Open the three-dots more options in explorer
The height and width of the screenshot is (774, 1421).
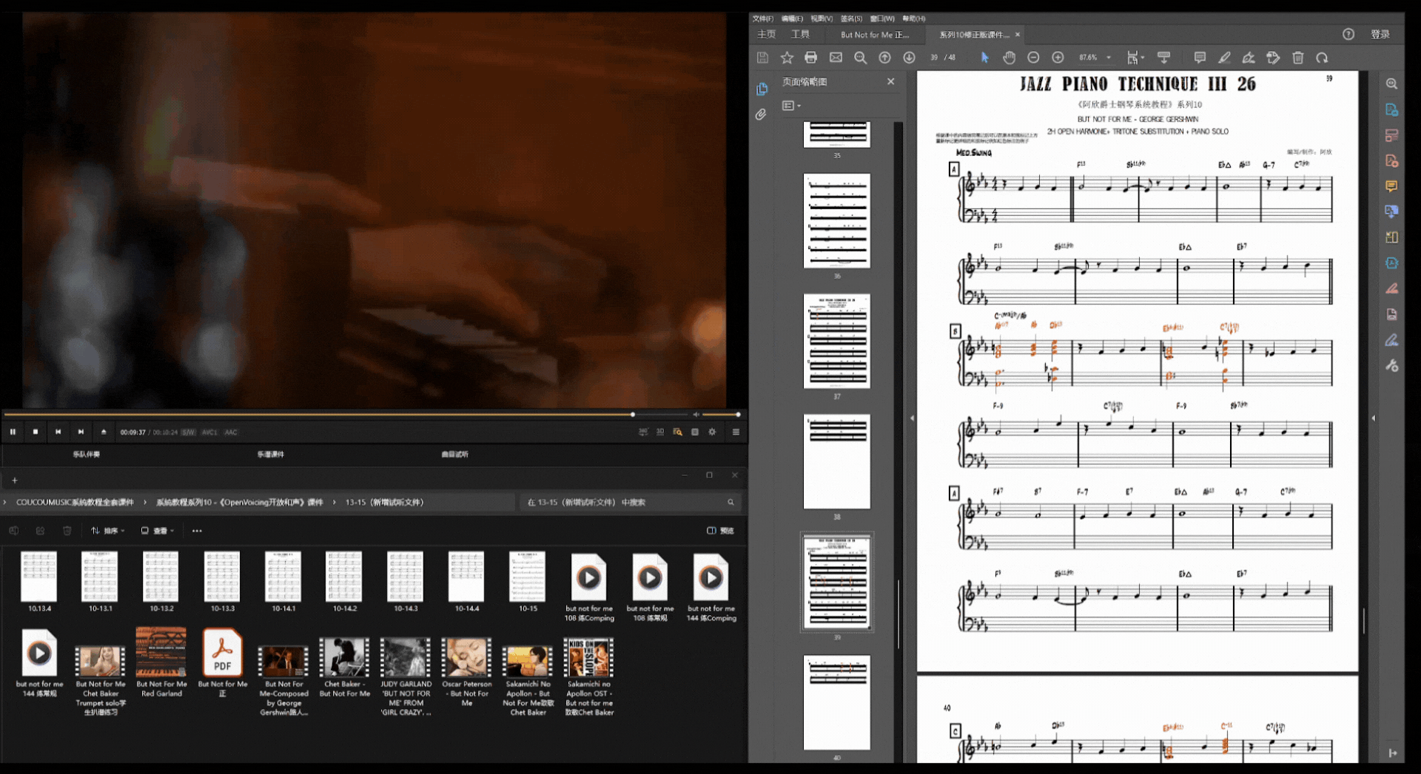(x=197, y=531)
